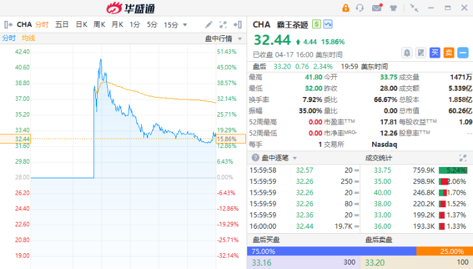Toggle the 分时 line display
Image resolution: width=473 pixels, height=269 pixels.
tap(9, 38)
